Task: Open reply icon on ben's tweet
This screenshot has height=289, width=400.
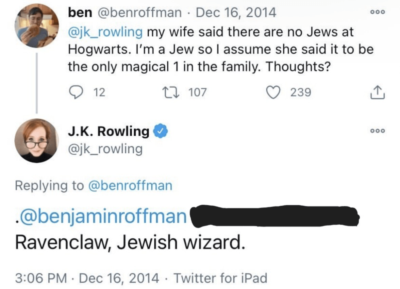Action: pyautogui.click(x=76, y=92)
